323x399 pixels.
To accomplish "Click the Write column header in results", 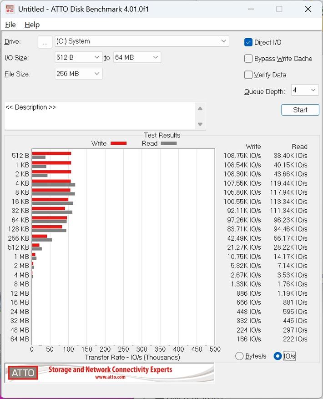I will 253,146.
